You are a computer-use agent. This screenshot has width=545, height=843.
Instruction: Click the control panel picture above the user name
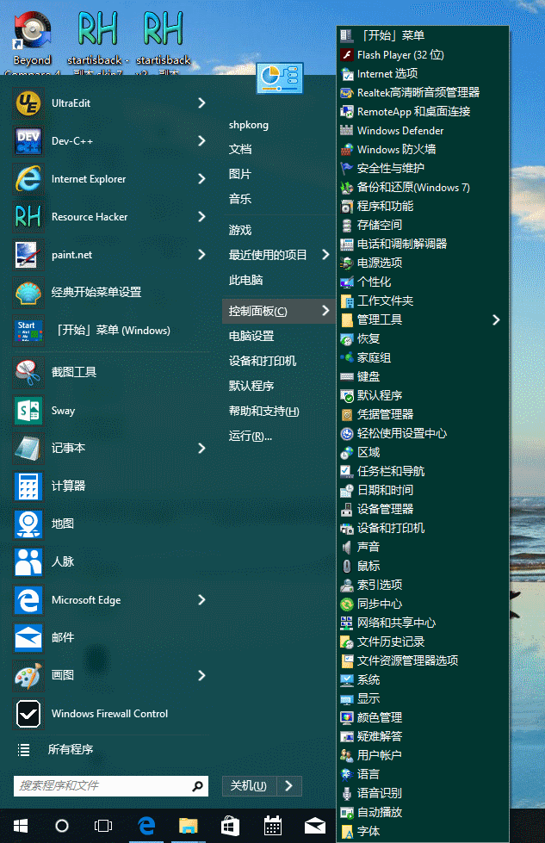[x=280, y=78]
